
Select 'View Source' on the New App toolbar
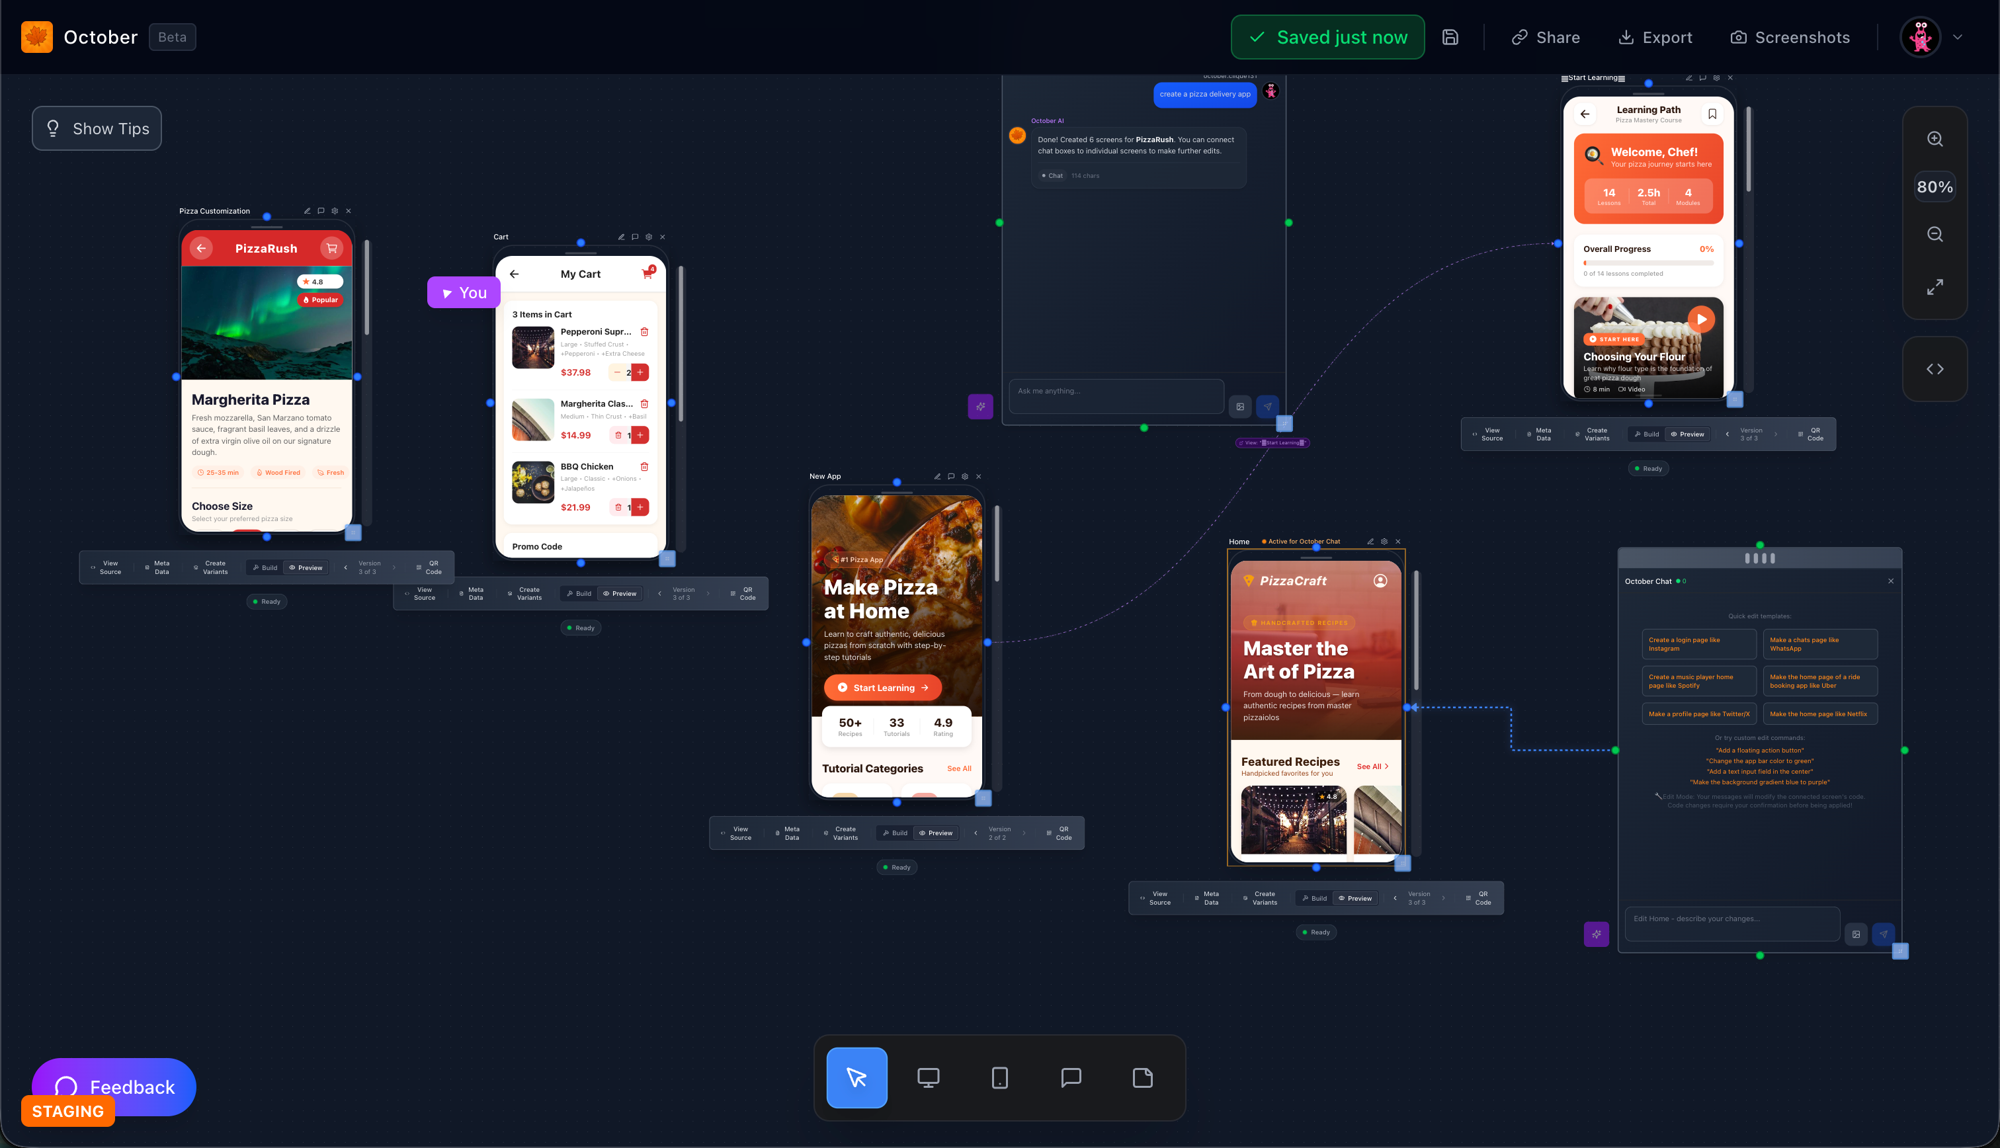coord(739,833)
